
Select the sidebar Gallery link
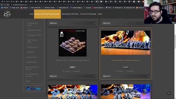[x=28, y=81]
